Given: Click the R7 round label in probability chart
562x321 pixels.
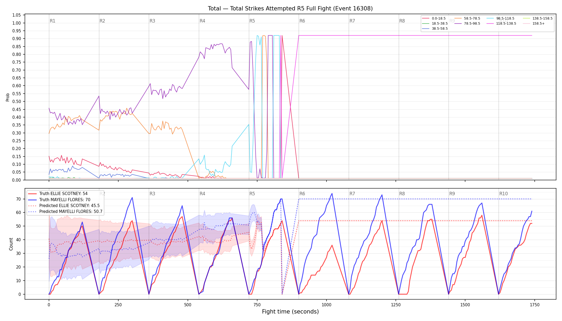Looking at the screenshot, I should click(352, 21).
